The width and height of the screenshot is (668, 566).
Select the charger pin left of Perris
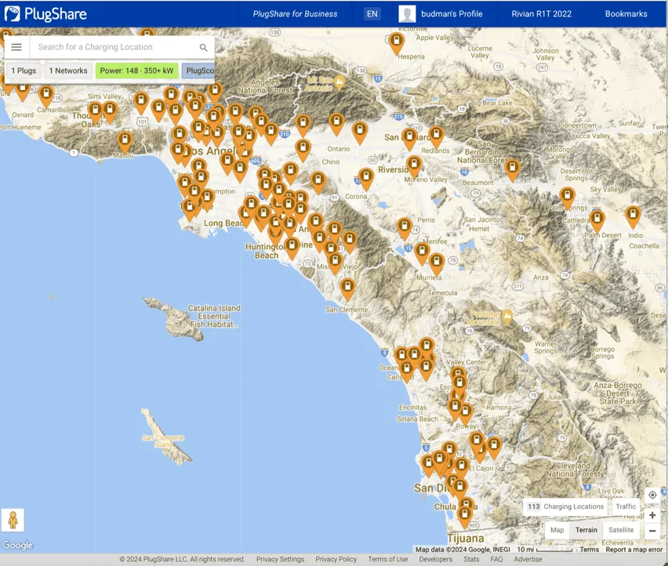[x=405, y=227]
